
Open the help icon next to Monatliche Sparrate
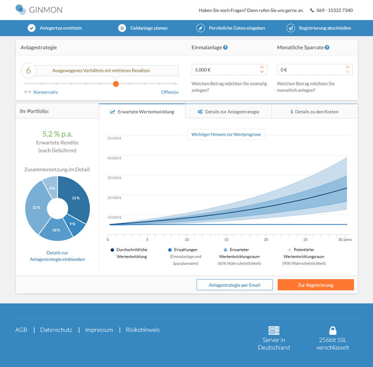pos(327,47)
